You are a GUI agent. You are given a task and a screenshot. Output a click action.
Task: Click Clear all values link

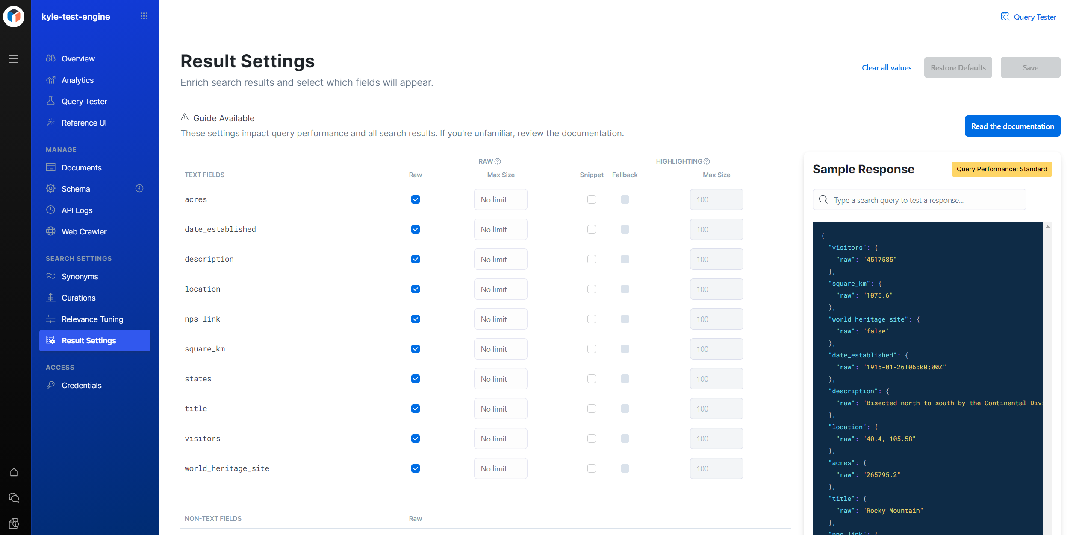pos(886,68)
